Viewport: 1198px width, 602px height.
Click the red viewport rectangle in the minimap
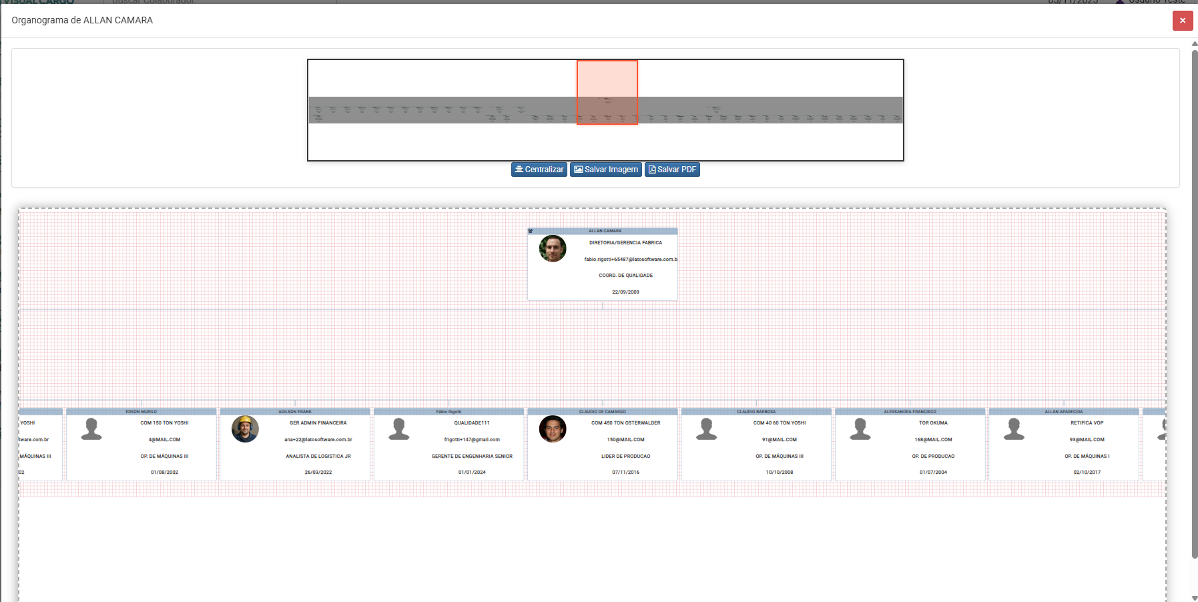click(x=607, y=91)
